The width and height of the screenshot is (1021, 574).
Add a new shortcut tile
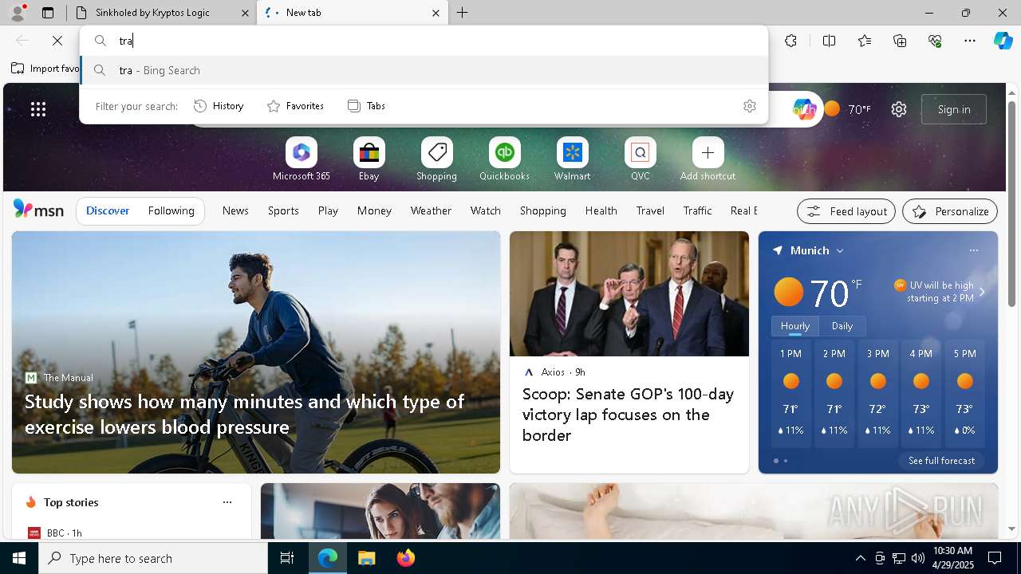click(708, 159)
